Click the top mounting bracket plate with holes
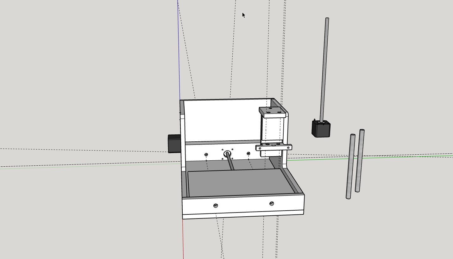The width and height of the screenshot is (453, 259). click(272, 112)
